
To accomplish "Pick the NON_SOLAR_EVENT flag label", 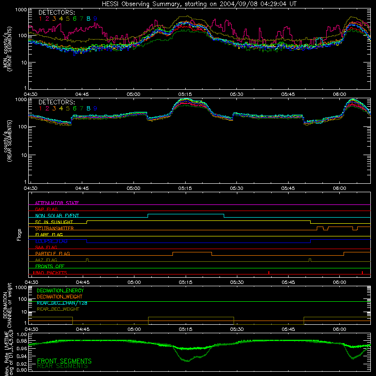I will [57, 216].
